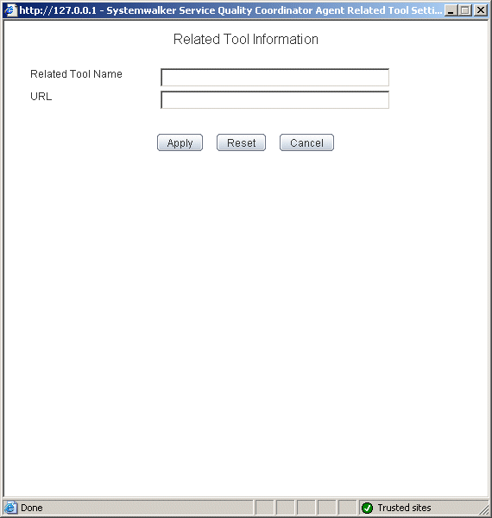Screen dimensions: 492x518
Task: Click the Internet Explorer icon in status bar
Action: (10, 508)
